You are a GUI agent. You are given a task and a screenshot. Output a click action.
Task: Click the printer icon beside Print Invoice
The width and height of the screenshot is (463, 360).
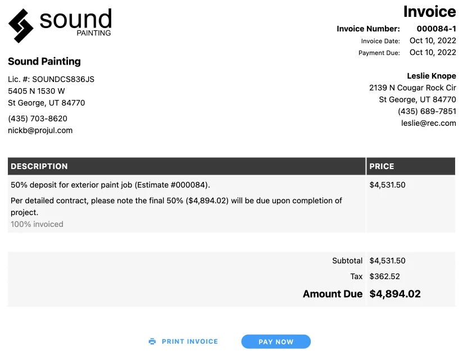point(152,341)
